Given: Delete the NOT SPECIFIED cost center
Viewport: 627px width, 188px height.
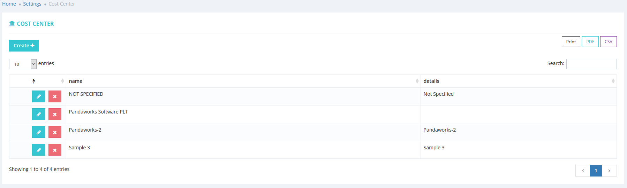Looking at the screenshot, I should [x=55, y=96].
